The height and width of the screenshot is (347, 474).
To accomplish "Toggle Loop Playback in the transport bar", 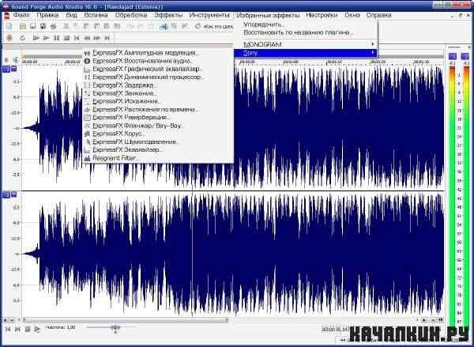I will pyautogui.click(x=22, y=38).
